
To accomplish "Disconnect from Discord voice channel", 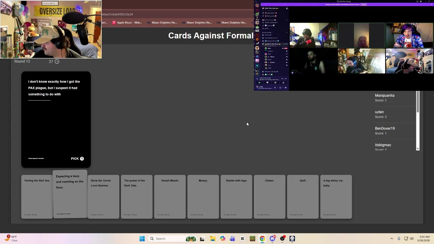I will [285, 79].
